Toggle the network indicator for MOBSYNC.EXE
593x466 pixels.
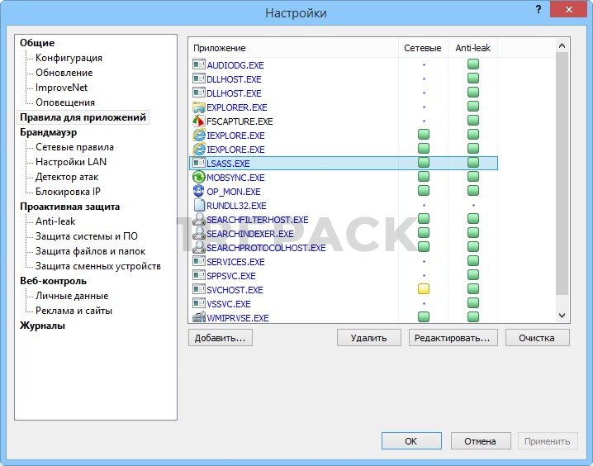(424, 178)
